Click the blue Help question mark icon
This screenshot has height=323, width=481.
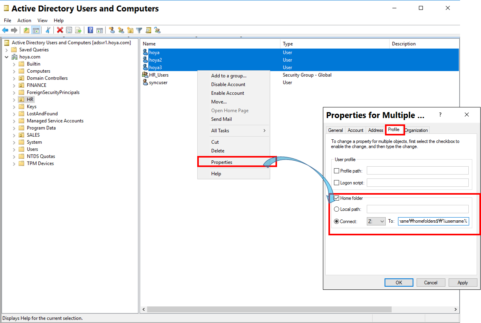(x=91, y=30)
